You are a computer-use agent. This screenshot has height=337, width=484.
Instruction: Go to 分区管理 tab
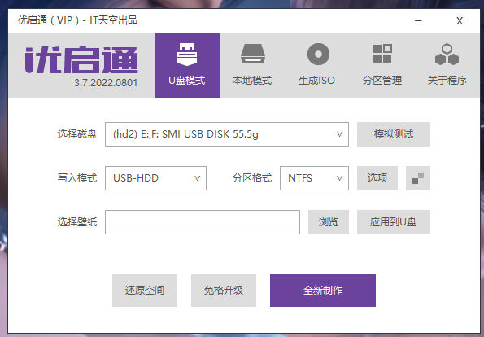(x=382, y=65)
